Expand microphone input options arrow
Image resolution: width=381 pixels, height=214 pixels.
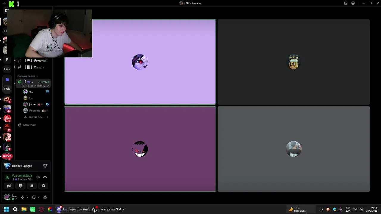(27, 197)
